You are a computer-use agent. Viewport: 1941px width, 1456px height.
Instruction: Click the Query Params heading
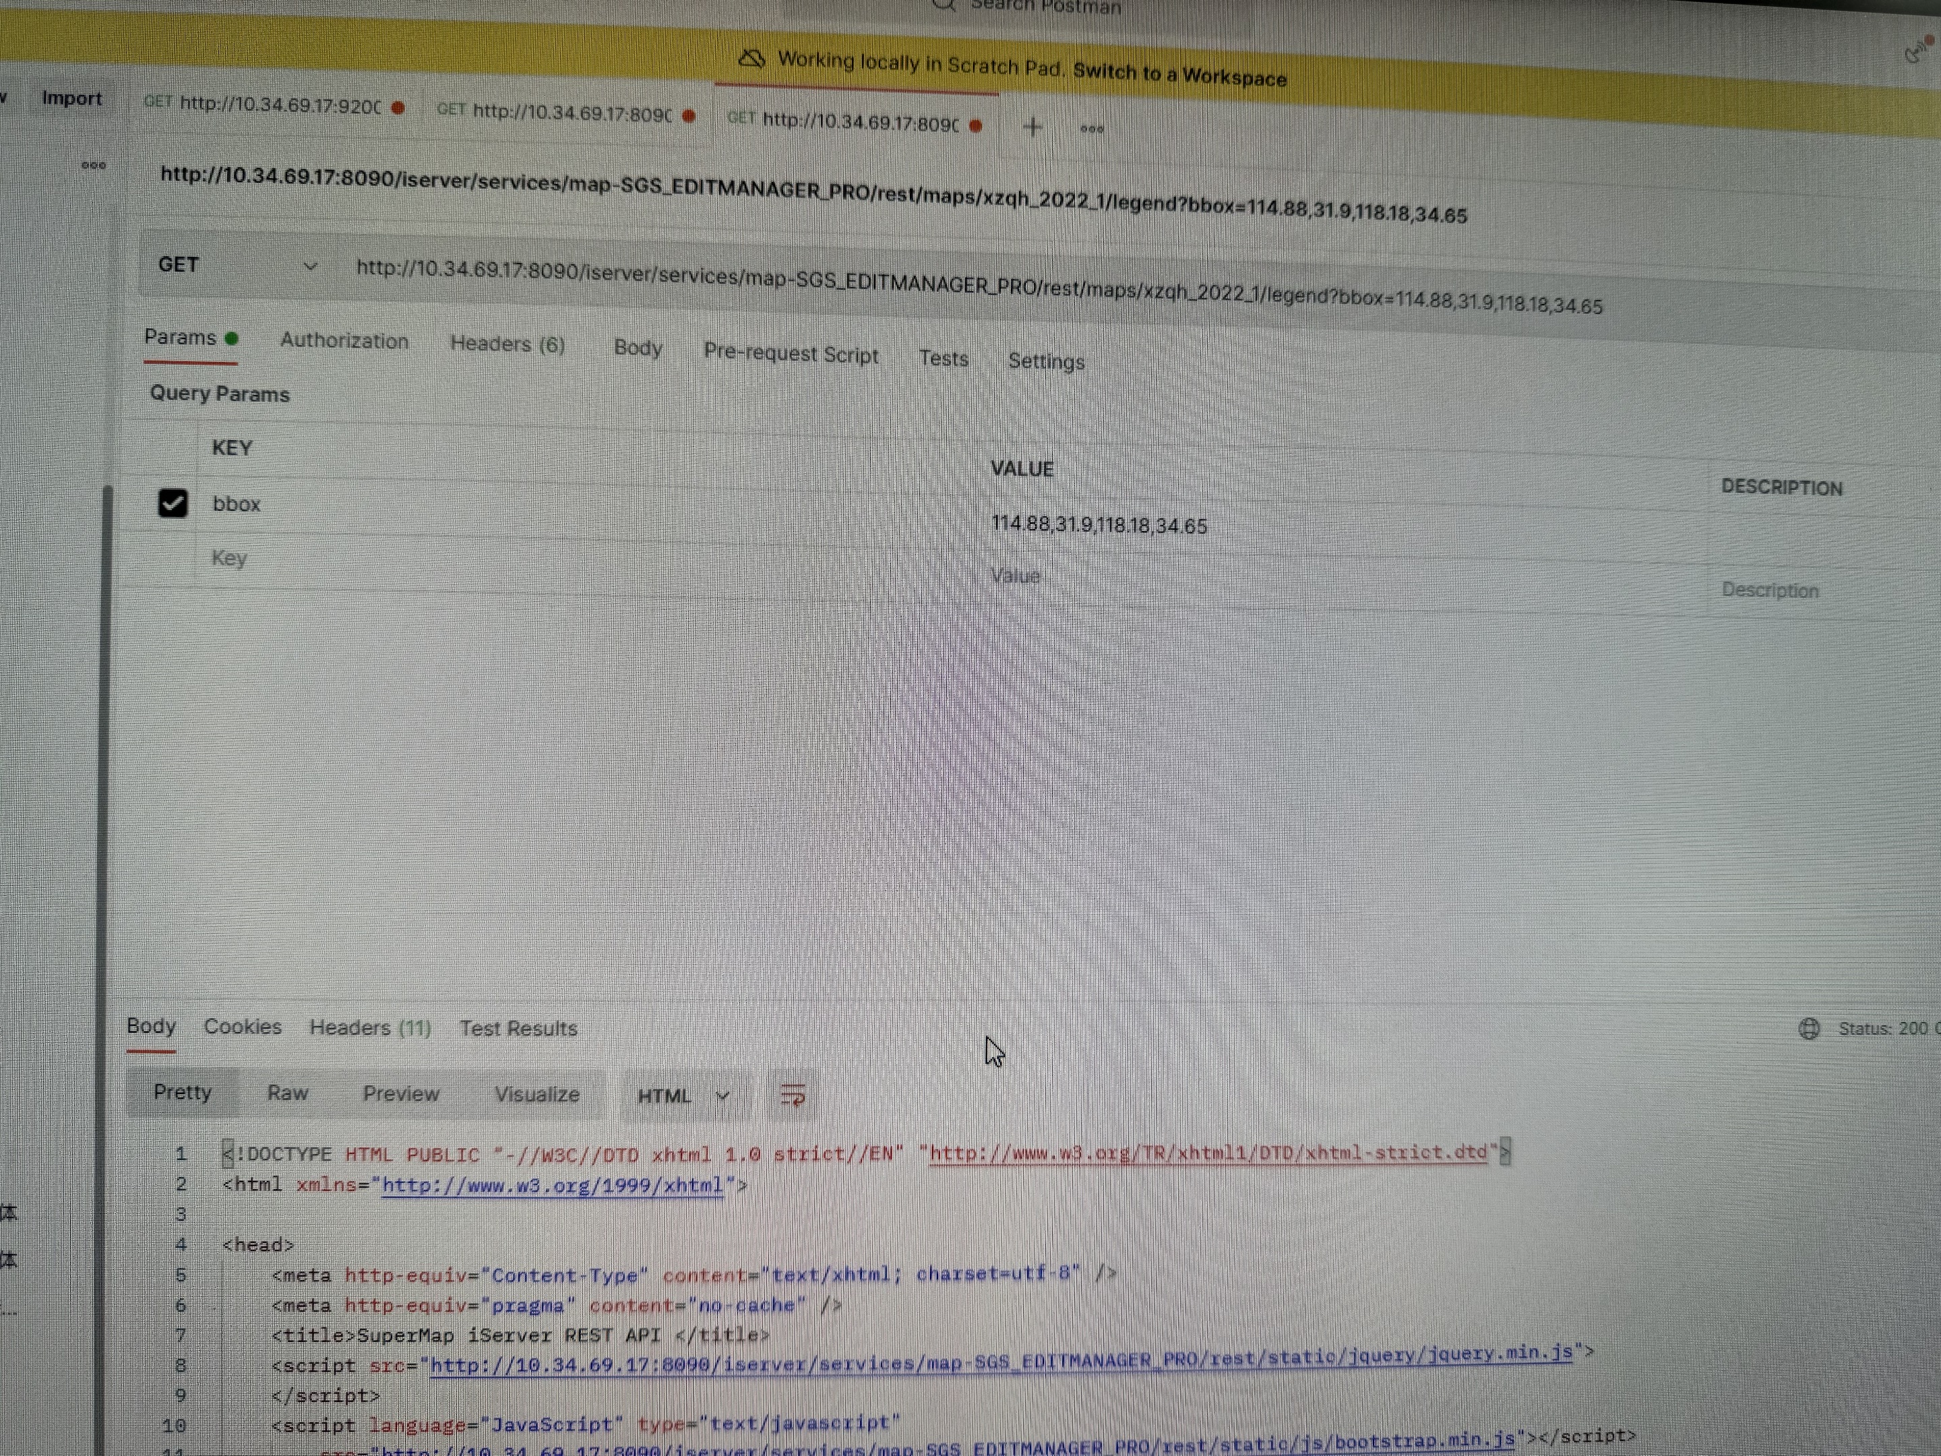click(219, 393)
